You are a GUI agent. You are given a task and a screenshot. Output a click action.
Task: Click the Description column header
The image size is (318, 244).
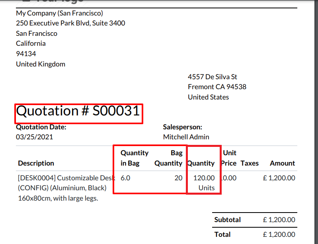pyautogui.click(x=36, y=163)
